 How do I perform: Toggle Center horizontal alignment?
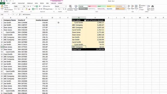point(35,9)
